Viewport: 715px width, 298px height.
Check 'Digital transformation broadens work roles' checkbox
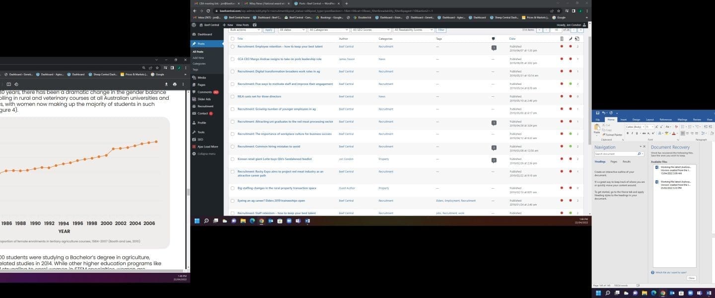click(x=232, y=72)
